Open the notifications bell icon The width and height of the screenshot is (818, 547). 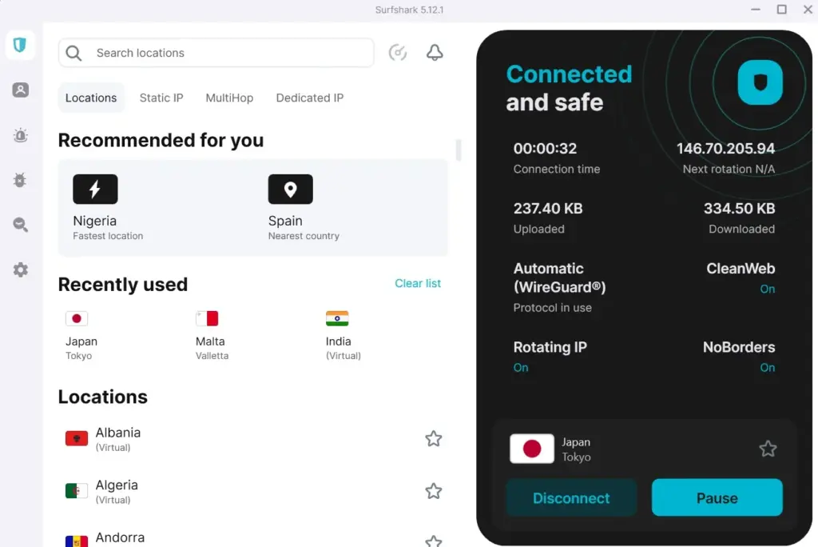click(435, 53)
